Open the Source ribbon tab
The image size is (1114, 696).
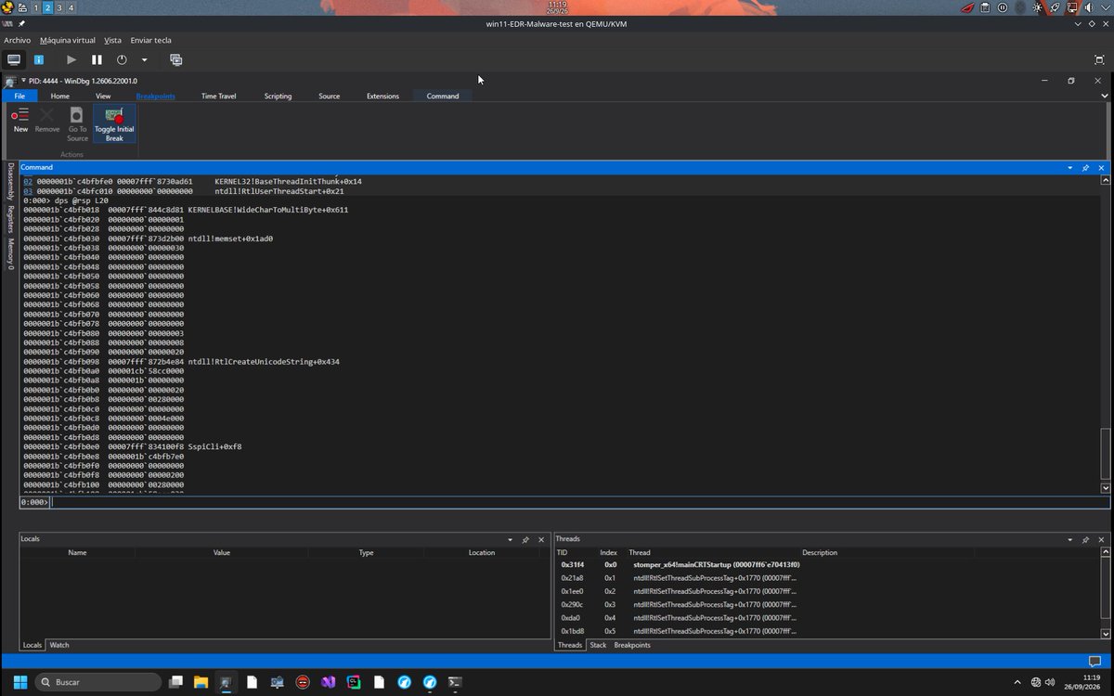329,96
